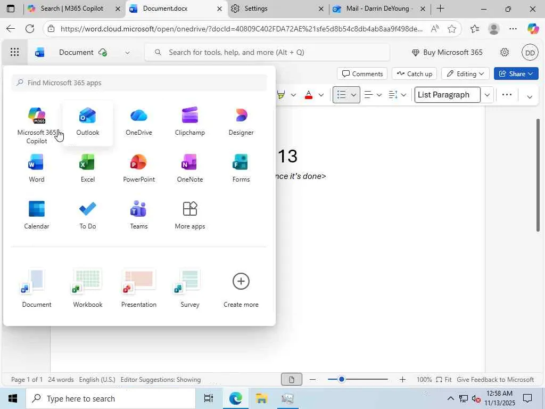Switch to Mail - Darrin DeYoung tab
The height and width of the screenshot is (409, 545).
click(379, 9)
